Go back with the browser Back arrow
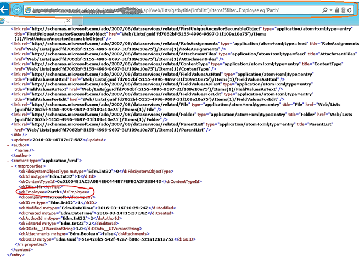This screenshot has width=359, height=257. [x=4, y=10]
